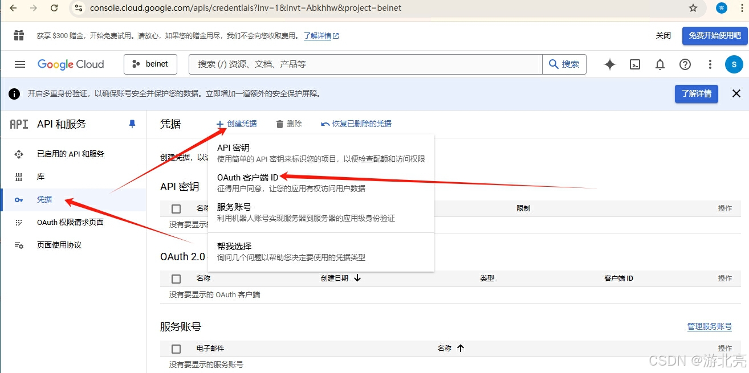Click the gift icon in promo bar
The image size is (749, 373).
19,35
